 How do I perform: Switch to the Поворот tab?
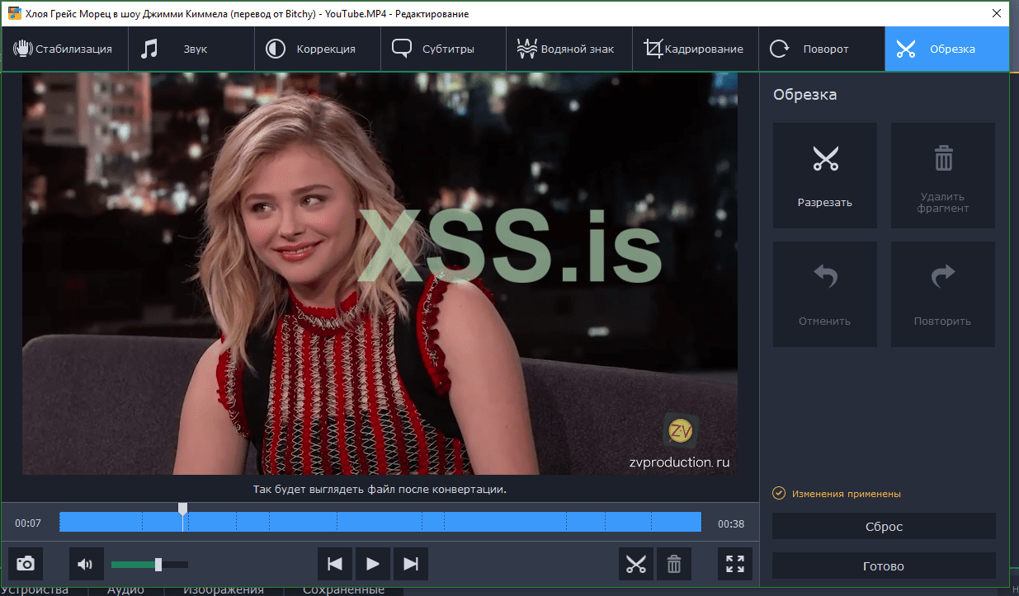coord(822,49)
